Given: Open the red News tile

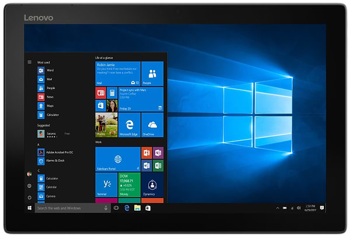Looking at the screenshot, I should pyautogui.click(x=101, y=93).
